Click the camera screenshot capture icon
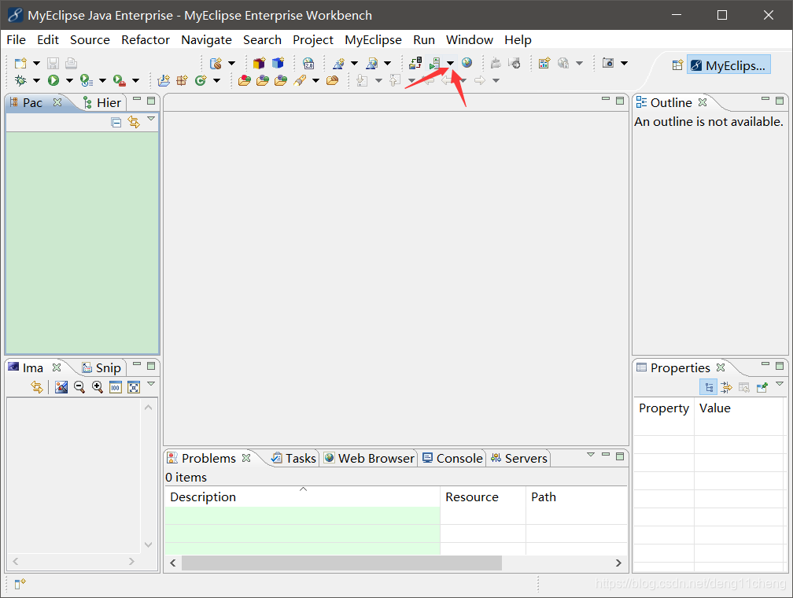The image size is (793, 598). point(608,63)
